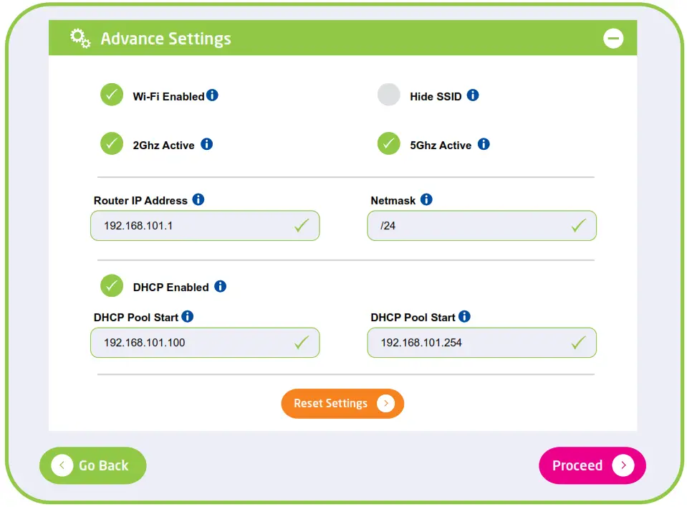Show info for Router IP Address
This screenshot has height=507, width=687.
[x=198, y=200]
